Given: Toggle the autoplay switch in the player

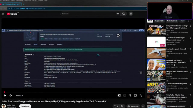Looking at the screenshot, I should pos(119,95).
